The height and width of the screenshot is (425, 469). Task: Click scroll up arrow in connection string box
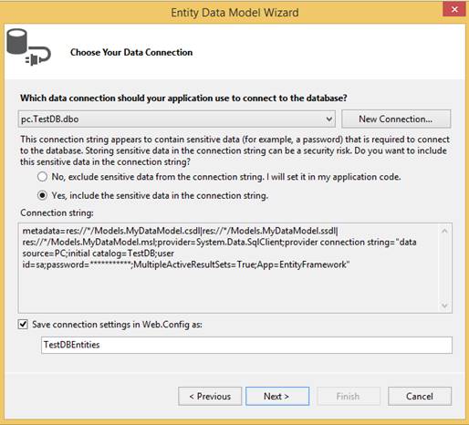click(444, 232)
